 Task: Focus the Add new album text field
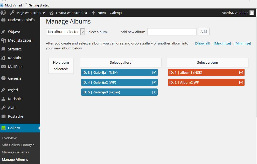(172, 32)
